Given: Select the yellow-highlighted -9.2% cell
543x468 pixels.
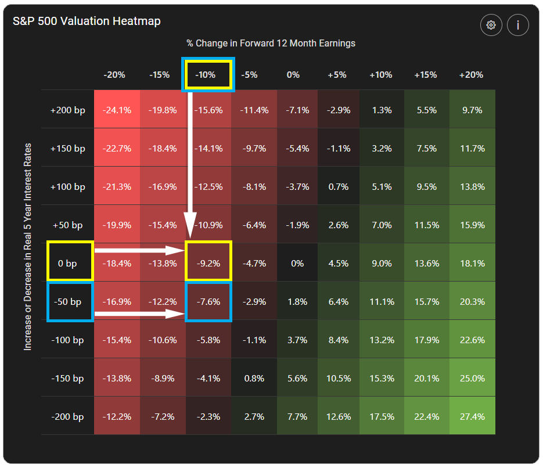Looking at the screenshot, I should click(x=207, y=262).
